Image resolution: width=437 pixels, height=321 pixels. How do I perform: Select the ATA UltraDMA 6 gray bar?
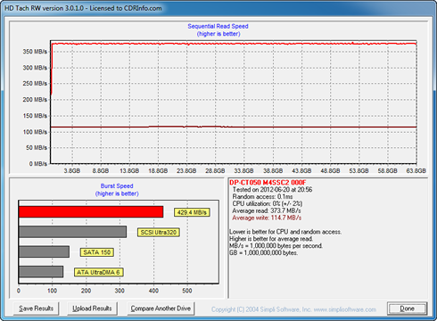tap(41, 272)
